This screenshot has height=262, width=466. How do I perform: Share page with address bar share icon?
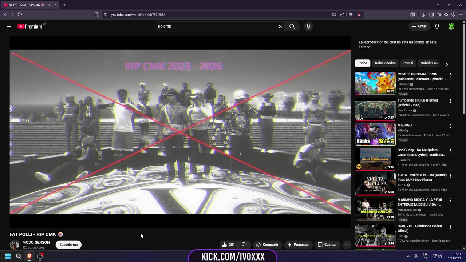[x=342, y=15]
